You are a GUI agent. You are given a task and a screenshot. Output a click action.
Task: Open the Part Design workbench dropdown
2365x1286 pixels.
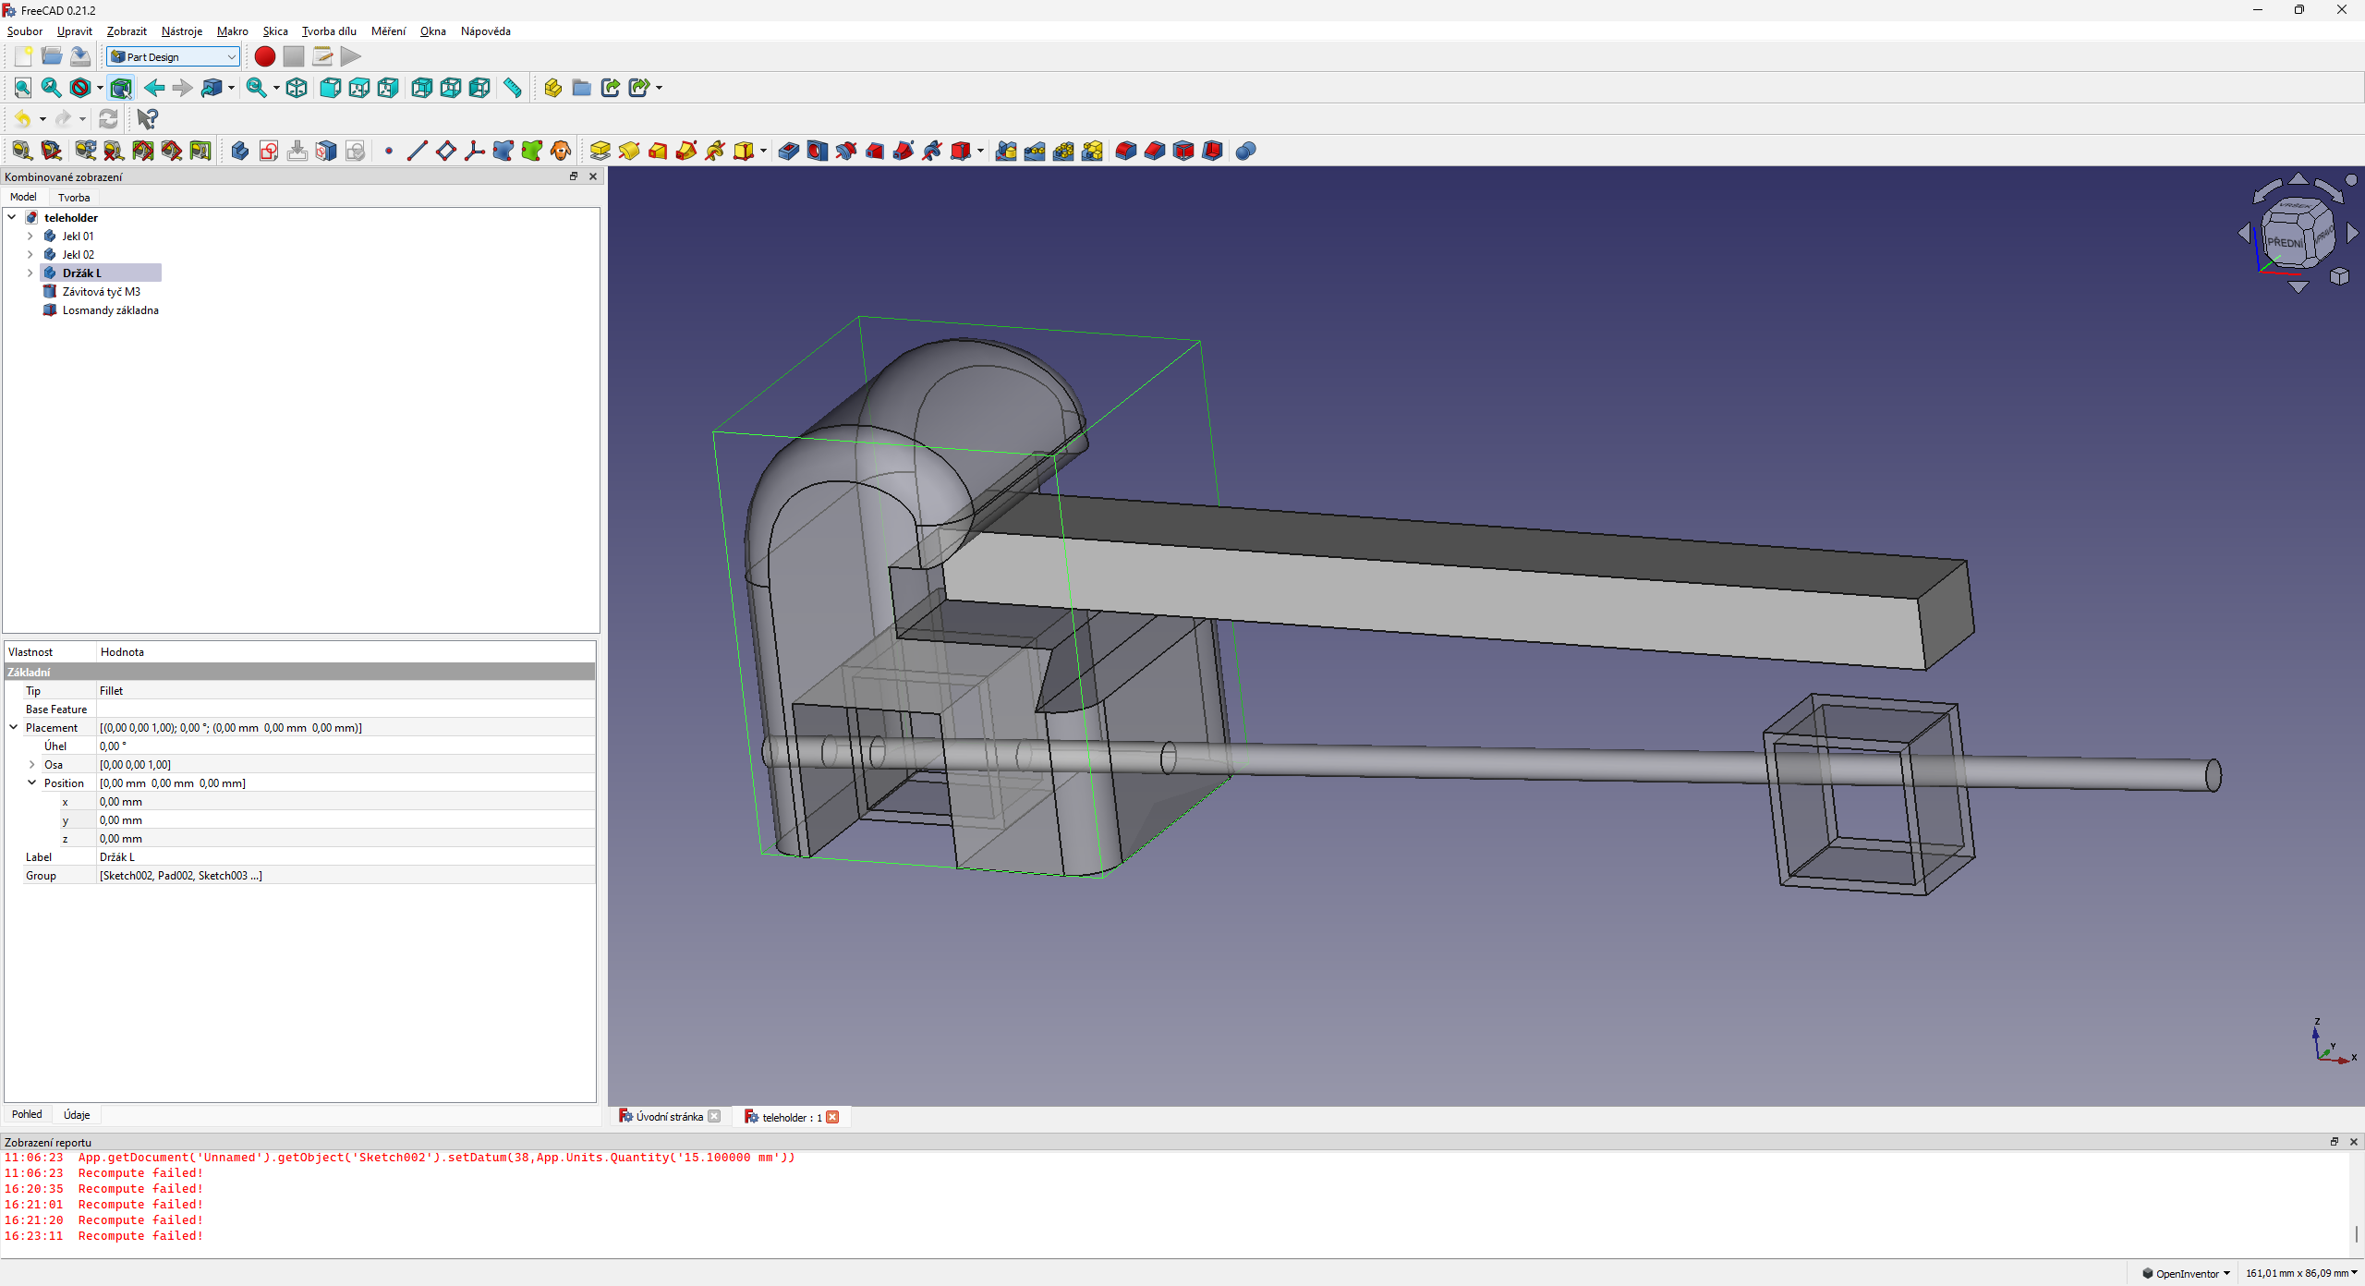174,56
